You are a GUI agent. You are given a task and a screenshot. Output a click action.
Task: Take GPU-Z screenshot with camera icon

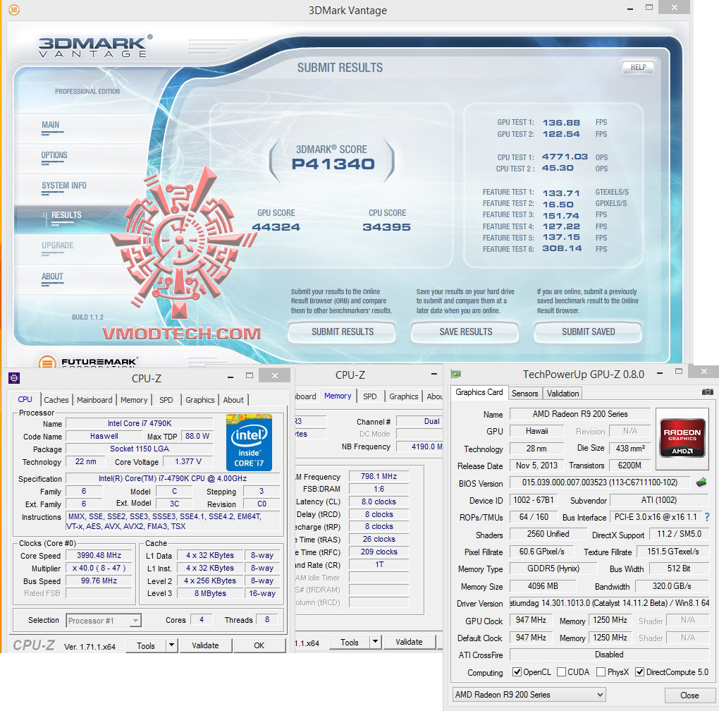point(708,391)
